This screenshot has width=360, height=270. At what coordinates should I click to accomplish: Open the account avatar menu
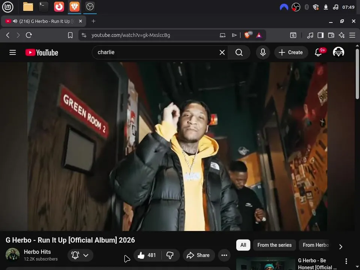338,52
